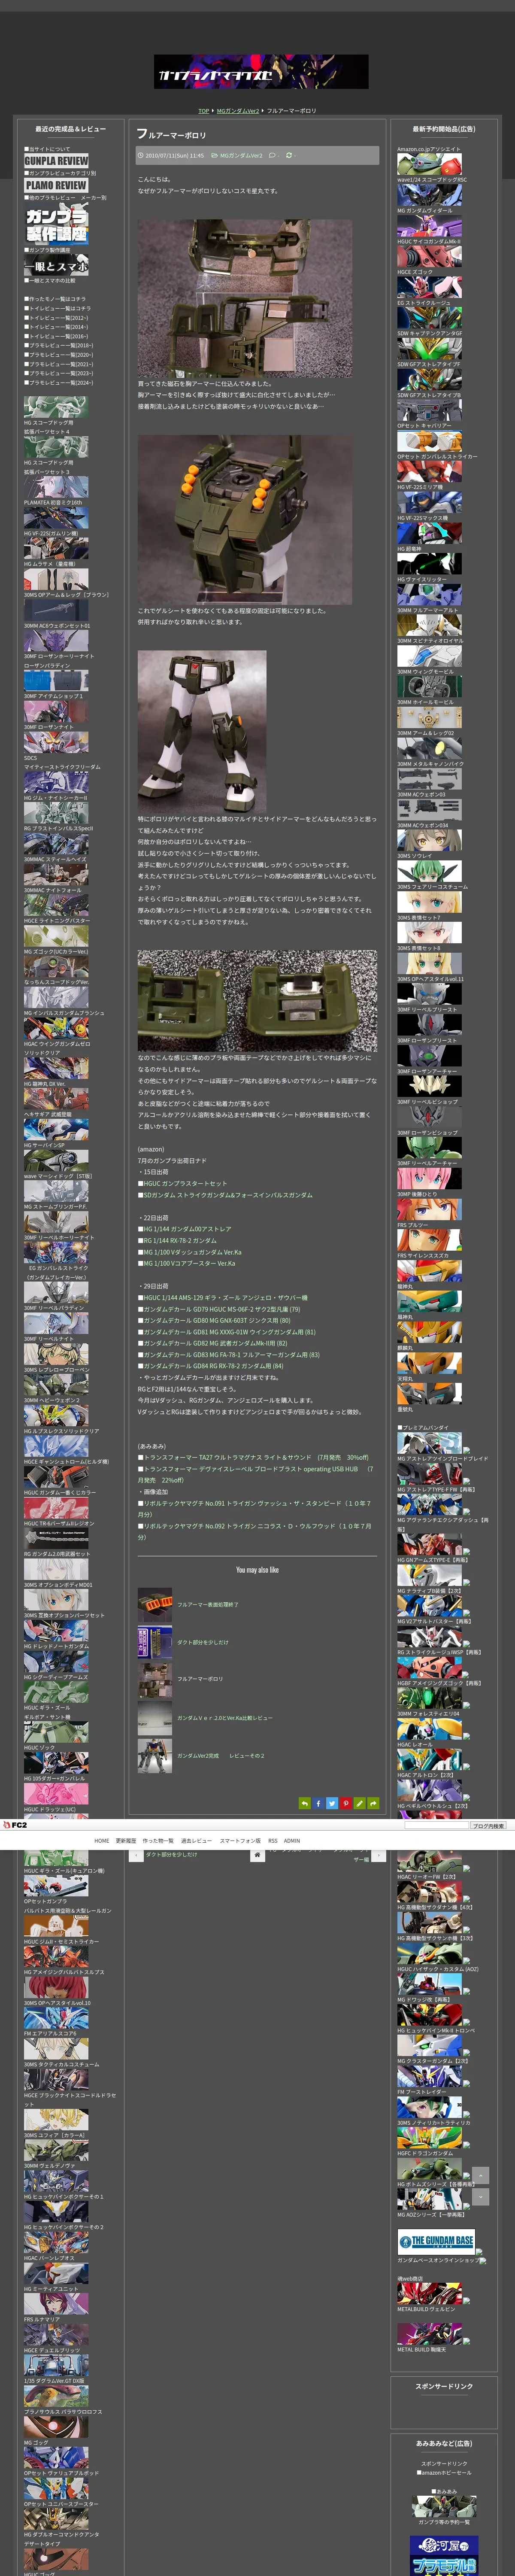515x2576 pixels.
Task: Open the green torso with orange thrusters photo
Action: (x=245, y=520)
